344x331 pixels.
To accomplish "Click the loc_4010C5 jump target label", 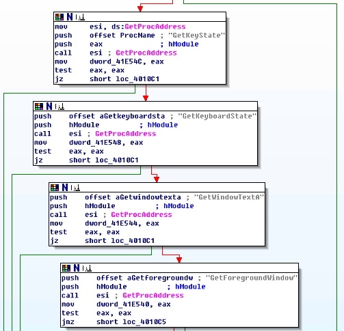I will pyautogui.click(x=144, y=322).
